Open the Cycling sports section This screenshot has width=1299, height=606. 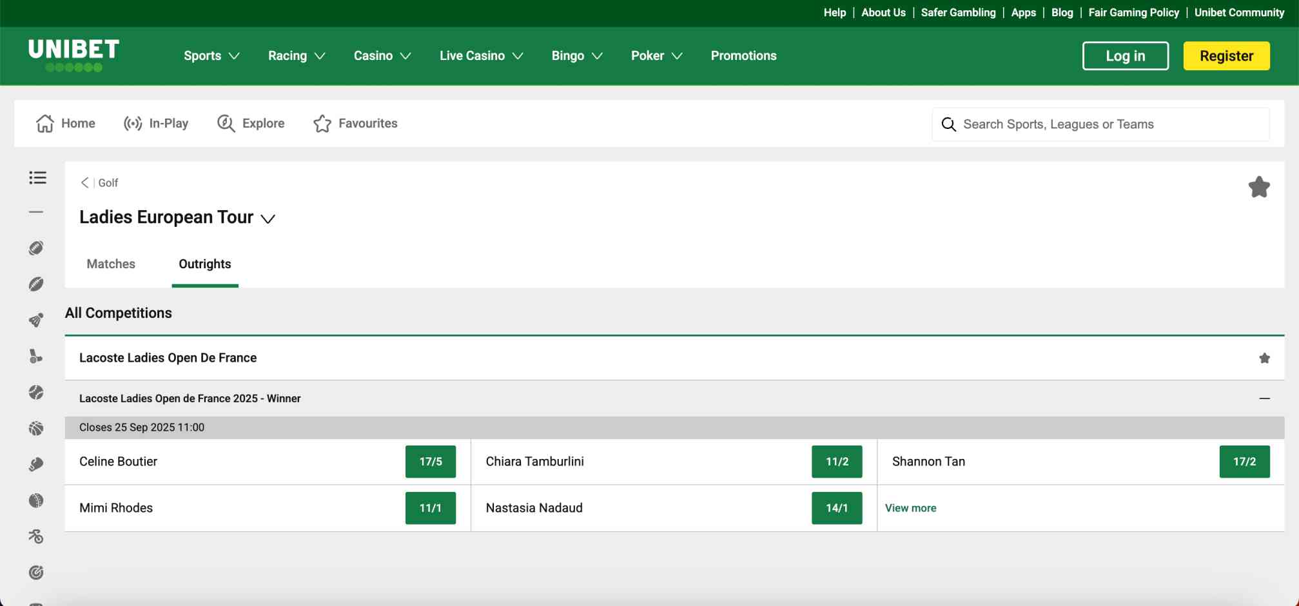pos(37,536)
